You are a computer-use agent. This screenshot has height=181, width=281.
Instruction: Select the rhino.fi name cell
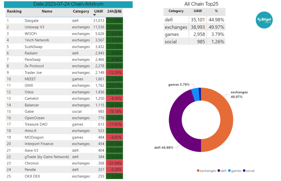pos(30,131)
